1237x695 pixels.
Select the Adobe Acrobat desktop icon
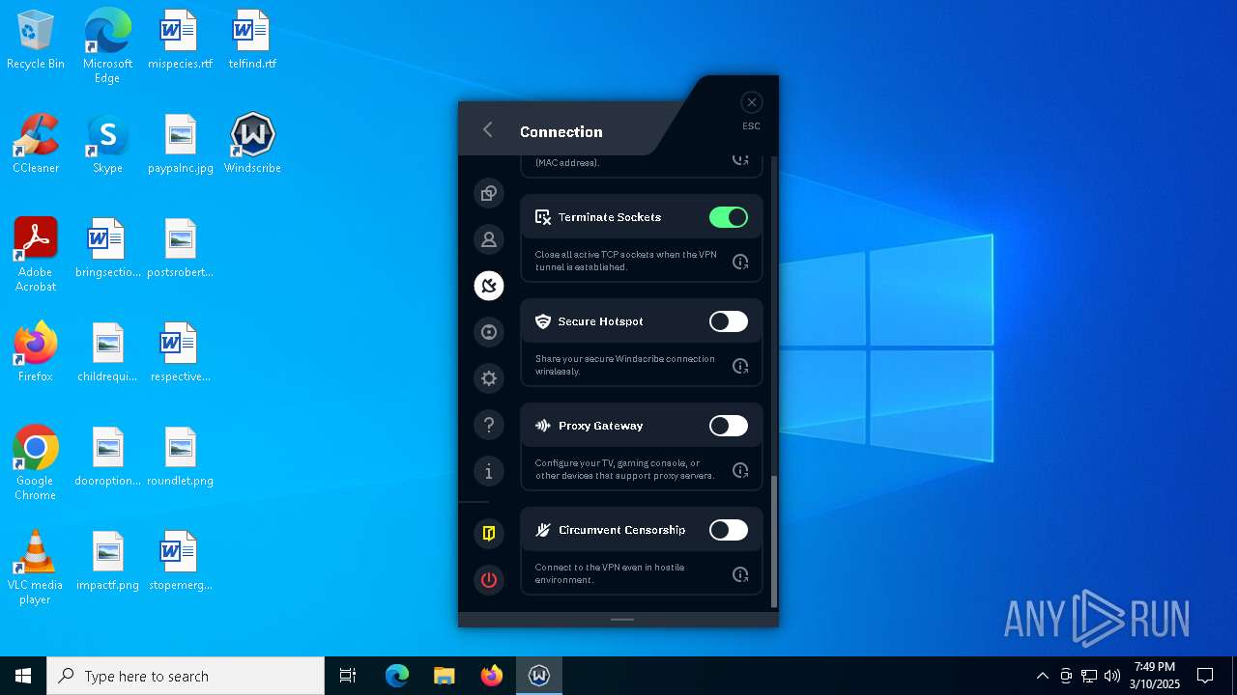pyautogui.click(x=36, y=255)
